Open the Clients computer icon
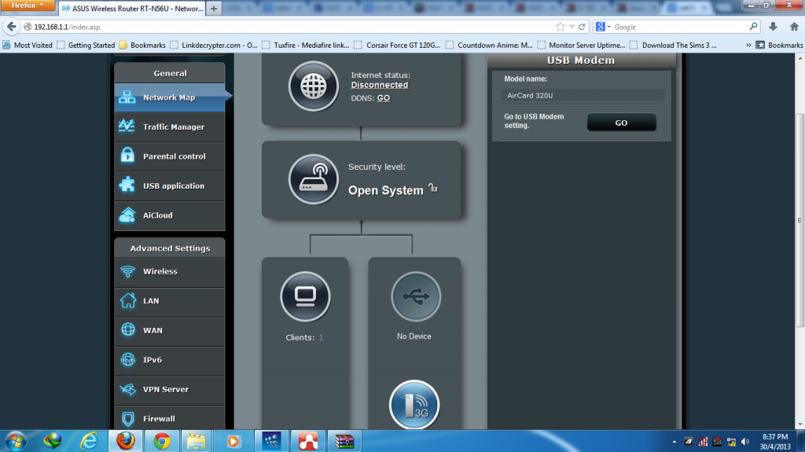Viewport: 805px width, 452px height. point(305,296)
